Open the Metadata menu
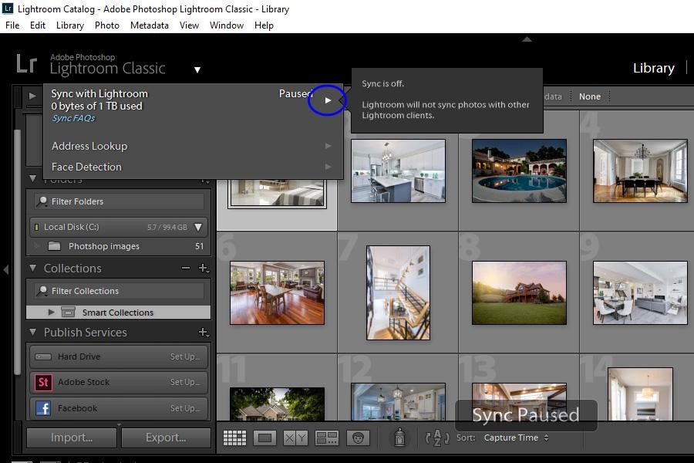Screen dimensions: 694x463 pyautogui.click(x=149, y=25)
